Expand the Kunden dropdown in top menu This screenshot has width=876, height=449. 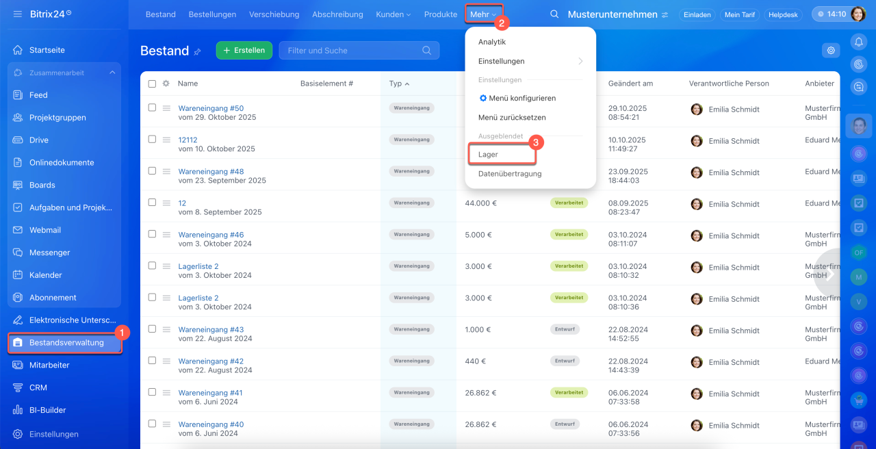pyautogui.click(x=394, y=14)
